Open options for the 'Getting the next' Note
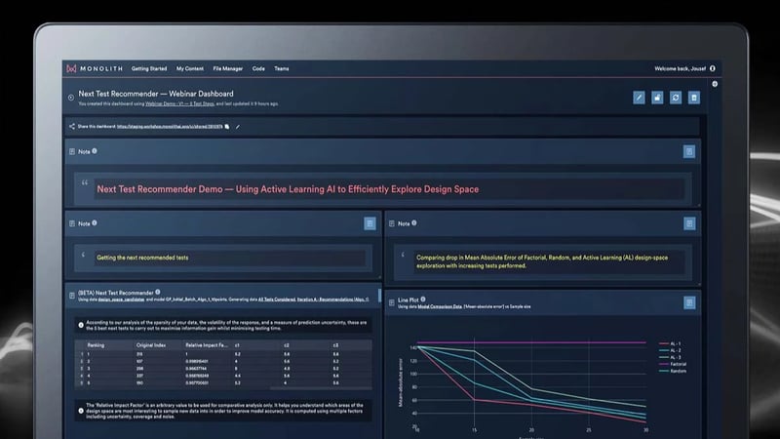Image resolution: width=780 pixels, height=439 pixels. coord(370,223)
